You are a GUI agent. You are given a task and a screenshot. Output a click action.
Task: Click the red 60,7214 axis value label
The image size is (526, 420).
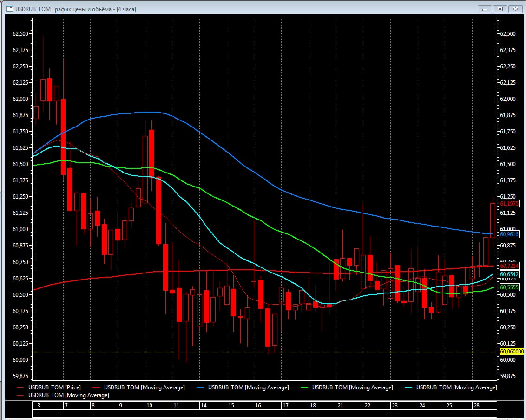[x=509, y=265]
